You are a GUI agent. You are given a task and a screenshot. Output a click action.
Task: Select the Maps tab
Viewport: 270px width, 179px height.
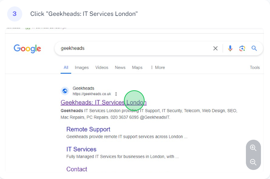pos(137,68)
